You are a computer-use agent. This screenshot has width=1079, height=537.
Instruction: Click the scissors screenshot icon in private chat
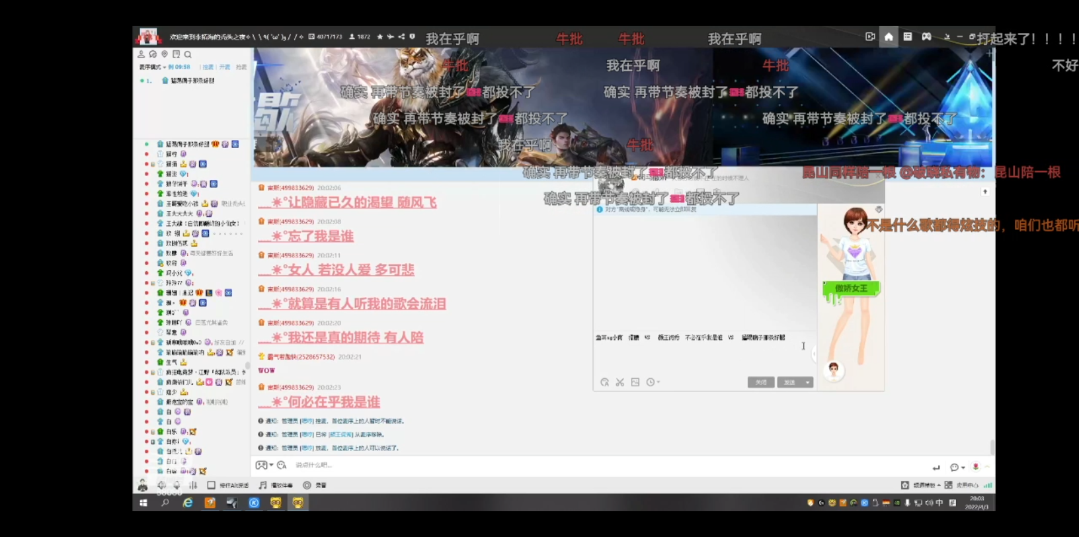tap(619, 382)
